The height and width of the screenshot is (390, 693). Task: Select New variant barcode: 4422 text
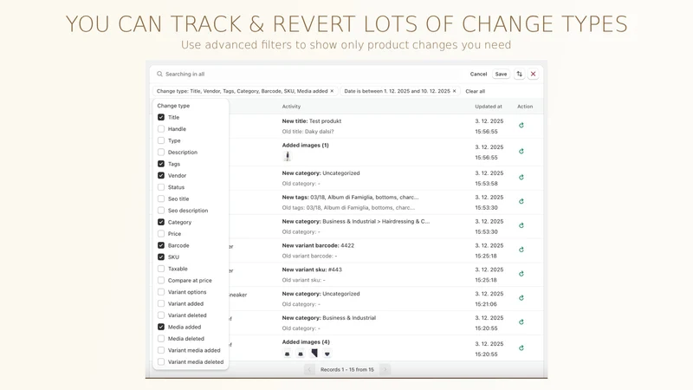pyautogui.click(x=318, y=245)
